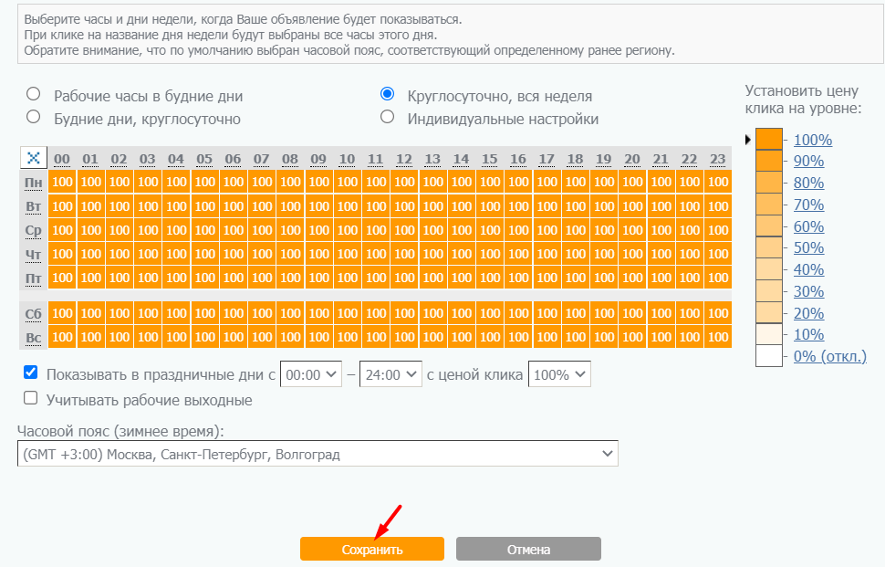The image size is (885, 567).
Task: Select the 0% (откл.) link
Action: coord(829,356)
